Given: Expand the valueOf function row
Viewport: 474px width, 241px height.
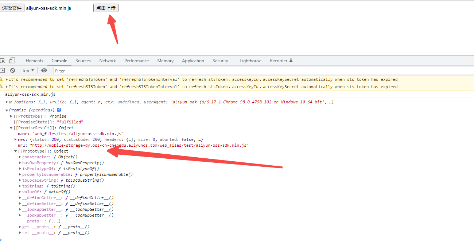Looking at the screenshot, I should [x=20, y=192].
